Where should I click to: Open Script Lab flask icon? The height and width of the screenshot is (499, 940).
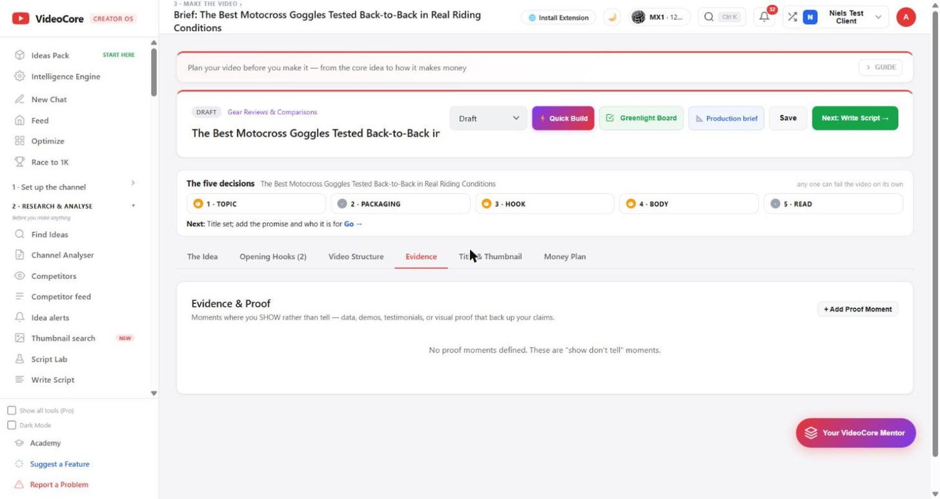[x=19, y=359]
